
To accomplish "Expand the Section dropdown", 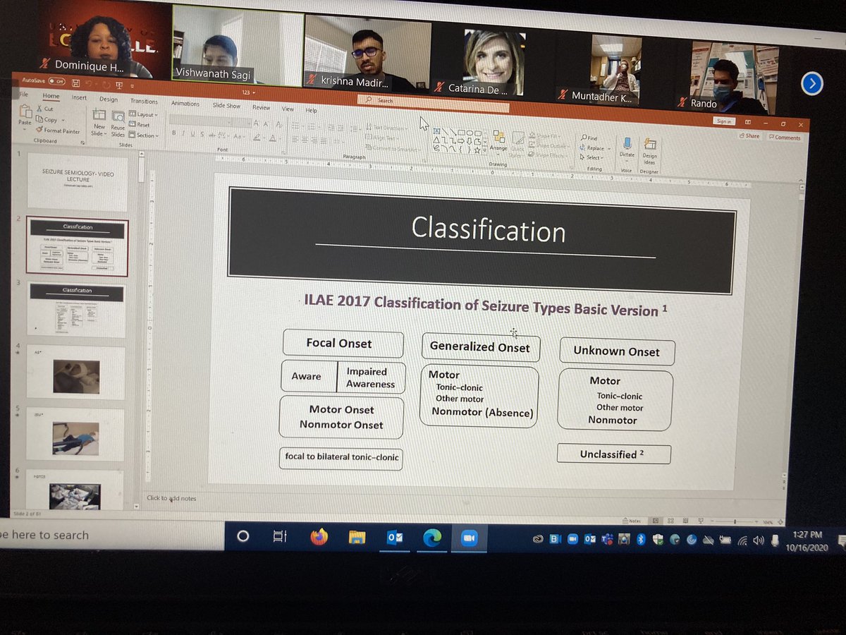I will point(144,135).
